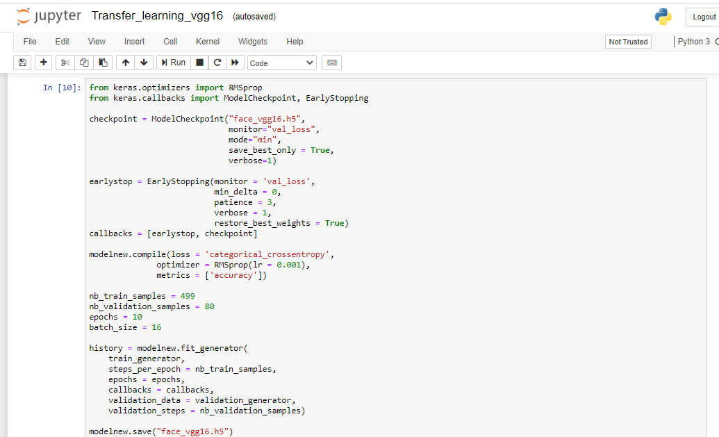Restart kernel and run all via fast-forward icon

point(235,62)
